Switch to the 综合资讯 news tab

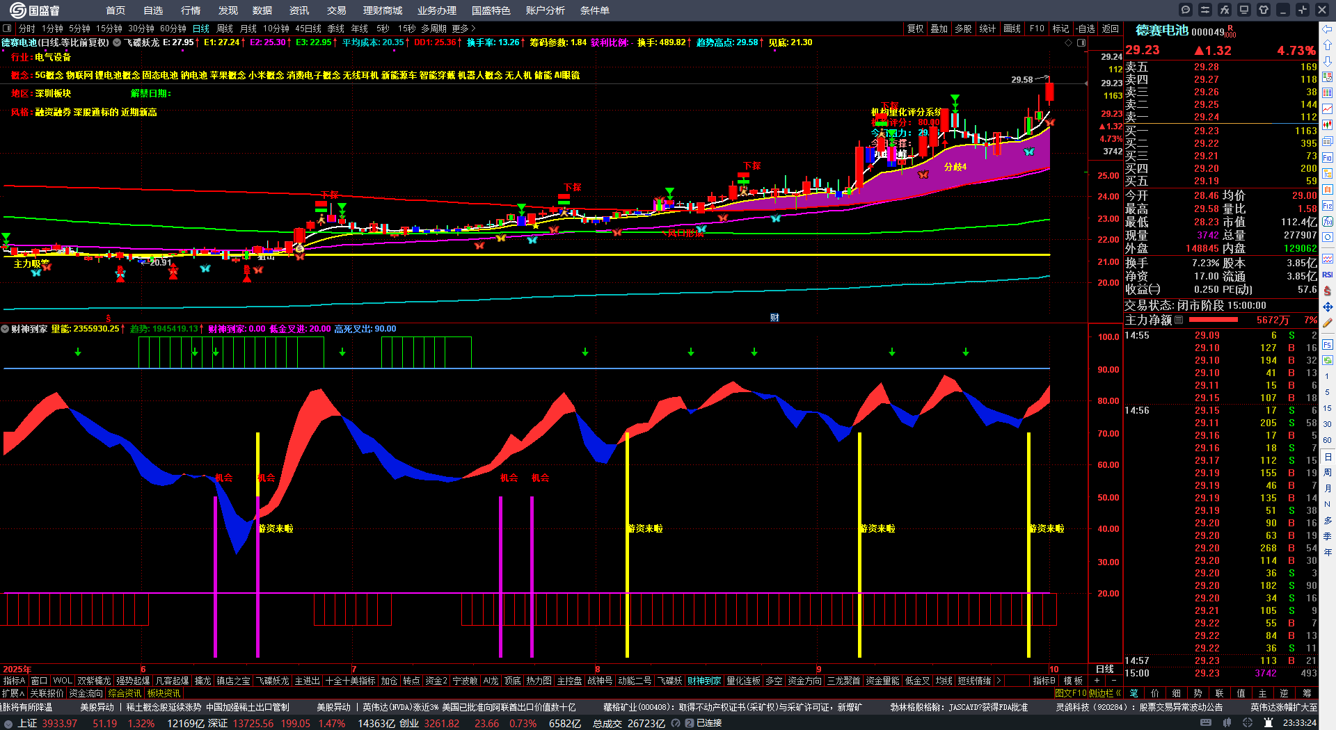point(125,693)
